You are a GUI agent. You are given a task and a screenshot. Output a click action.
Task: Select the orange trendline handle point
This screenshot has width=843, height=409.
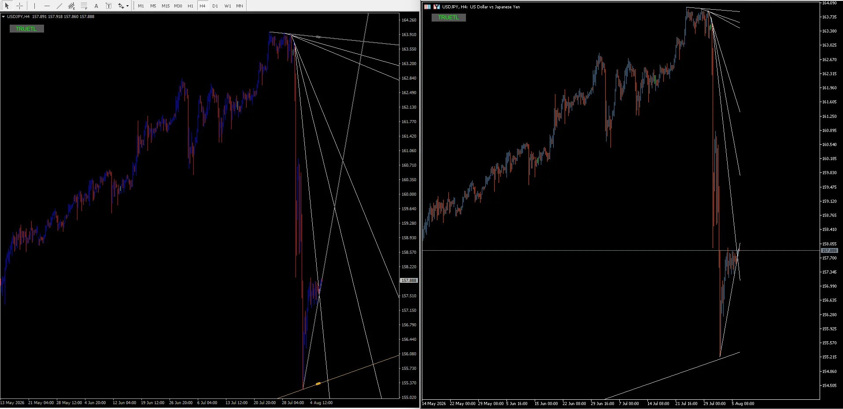coord(318,384)
